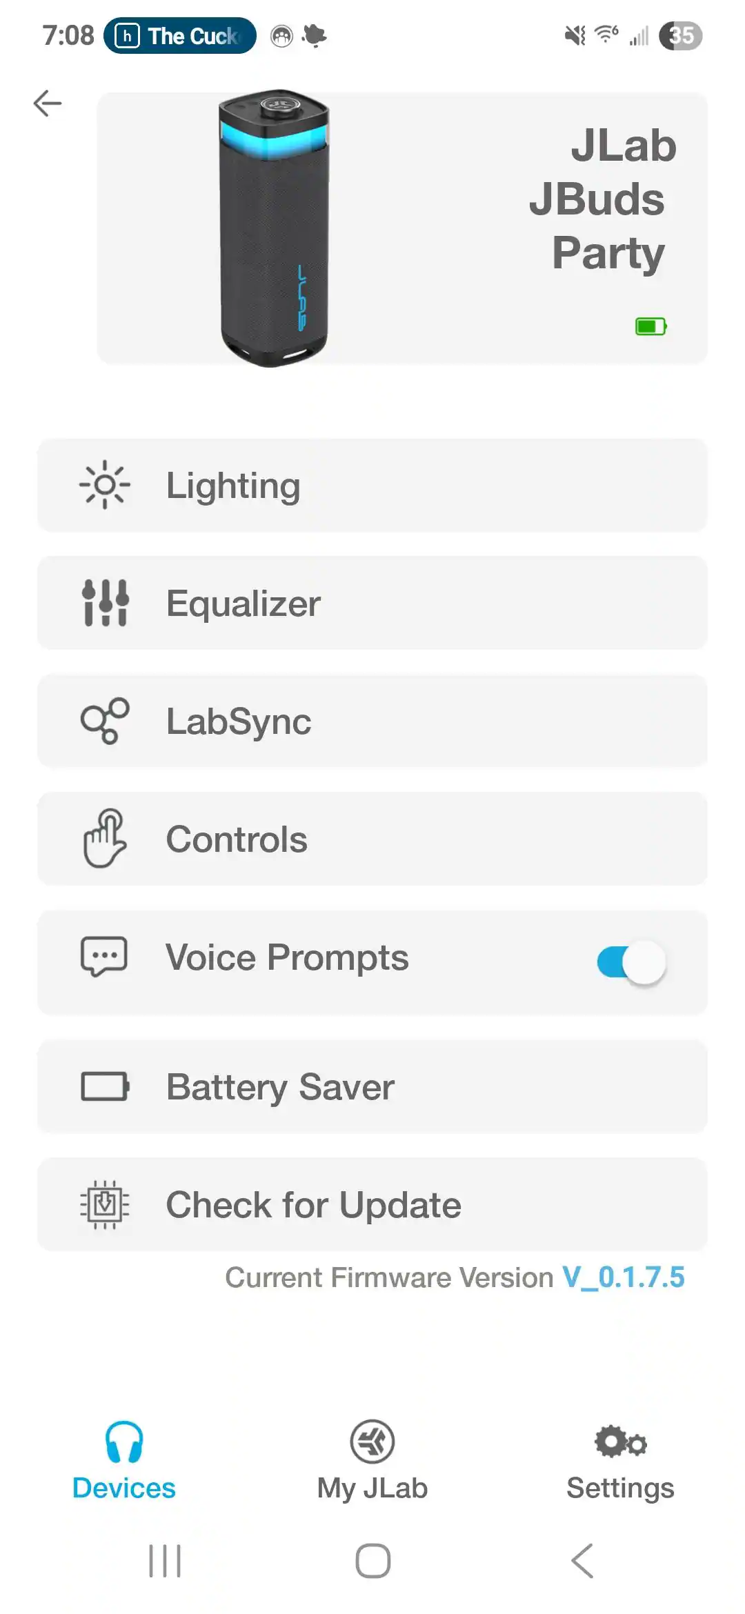
Task: Tap the Controls touch hand icon
Action: click(105, 839)
